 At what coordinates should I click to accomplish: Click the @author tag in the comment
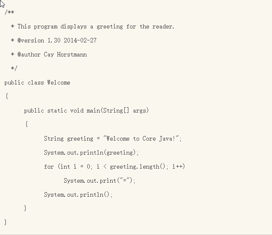[x=29, y=54]
